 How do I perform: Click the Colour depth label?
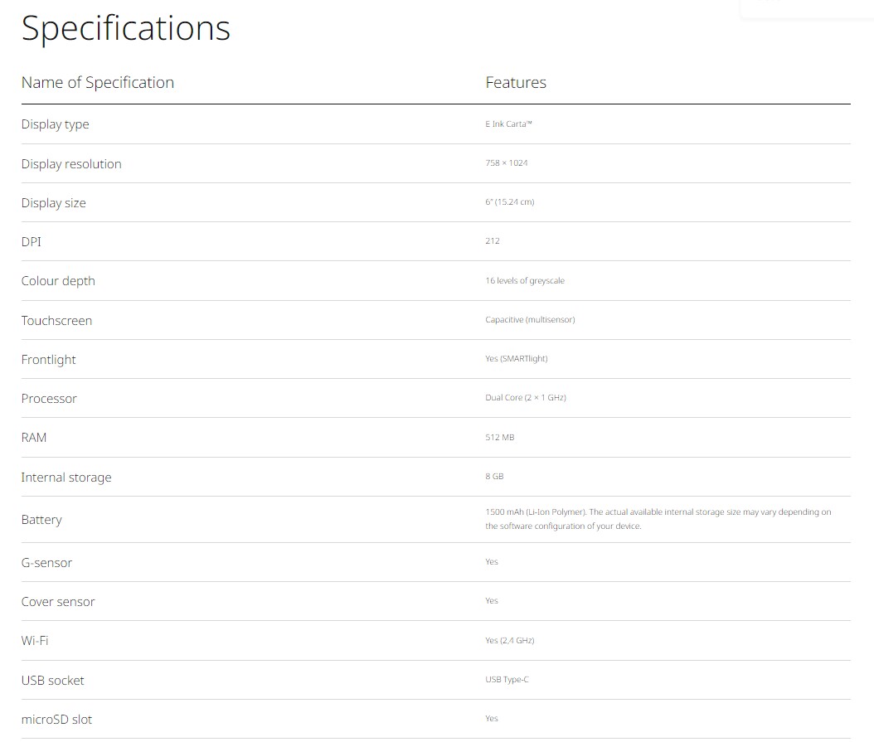(58, 281)
